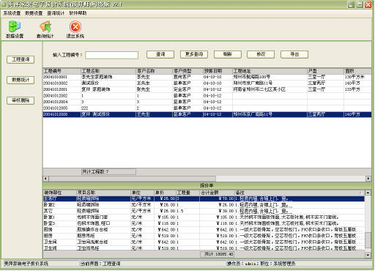Screen dimensions: 375x271
Task: Click the horizontal scrollbar right arrow
Action: [368, 179]
